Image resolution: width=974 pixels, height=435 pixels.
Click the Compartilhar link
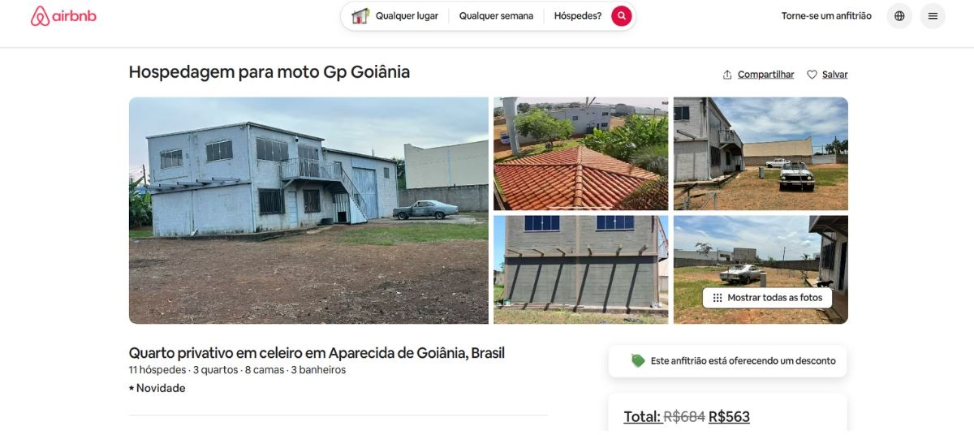(x=765, y=75)
